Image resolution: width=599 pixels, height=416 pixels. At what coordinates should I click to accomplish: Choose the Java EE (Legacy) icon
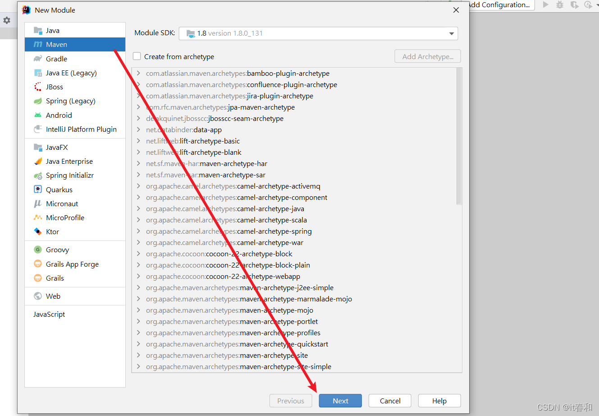click(38, 73)
